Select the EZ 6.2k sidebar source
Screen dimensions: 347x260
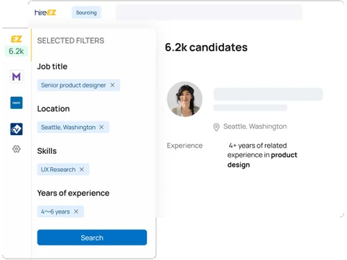tap(16, 45)
